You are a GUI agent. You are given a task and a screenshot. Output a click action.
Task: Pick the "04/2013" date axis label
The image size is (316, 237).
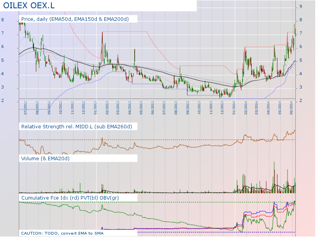[130, 108]
